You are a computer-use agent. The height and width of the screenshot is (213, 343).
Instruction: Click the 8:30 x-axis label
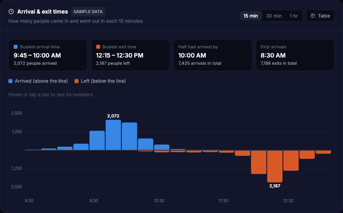pyautogui.click(x=29, y=201)
